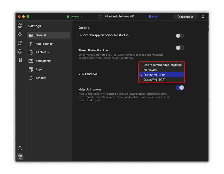Click the green full-screen window button
The width and height of the screenshot is (224, 174).
point(28,17)
